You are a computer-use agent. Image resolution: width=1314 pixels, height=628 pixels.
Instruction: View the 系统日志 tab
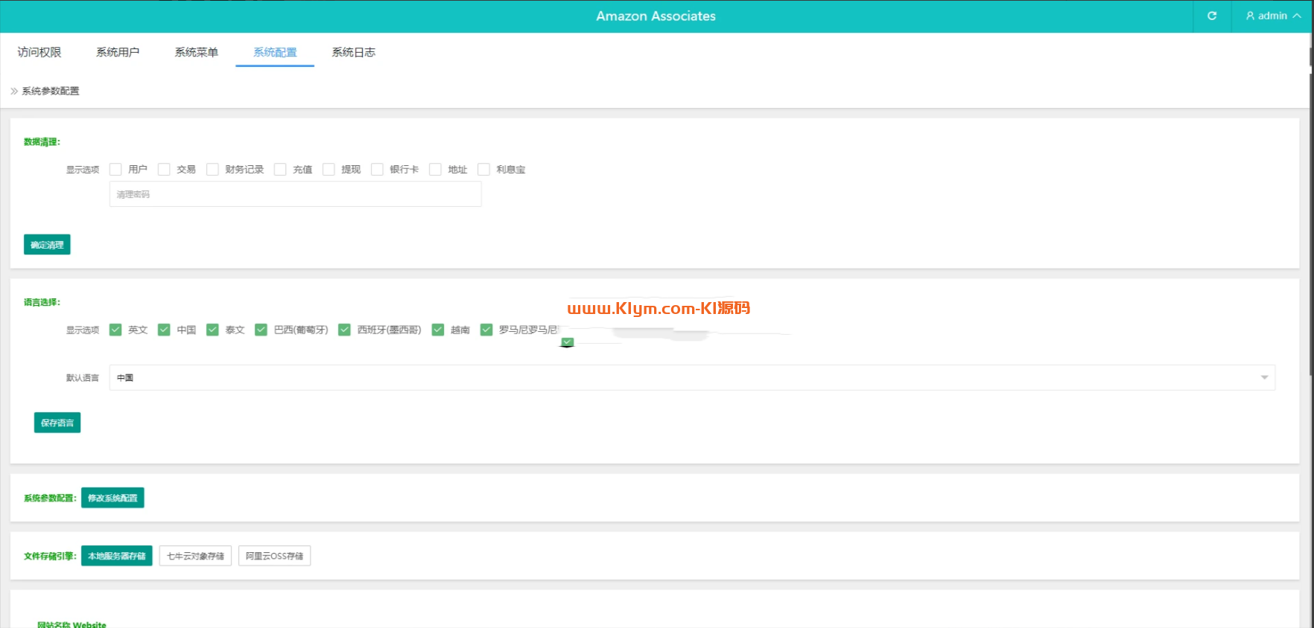pyautogui.click(x=354, y=52)
